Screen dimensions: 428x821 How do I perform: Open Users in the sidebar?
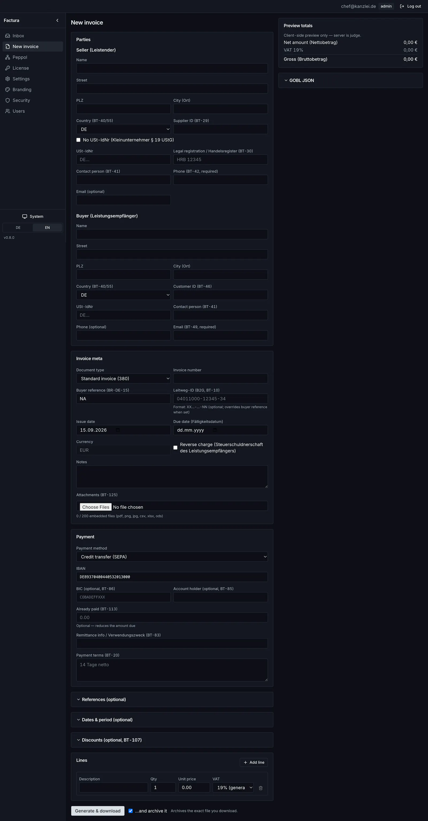pos(33,111)
